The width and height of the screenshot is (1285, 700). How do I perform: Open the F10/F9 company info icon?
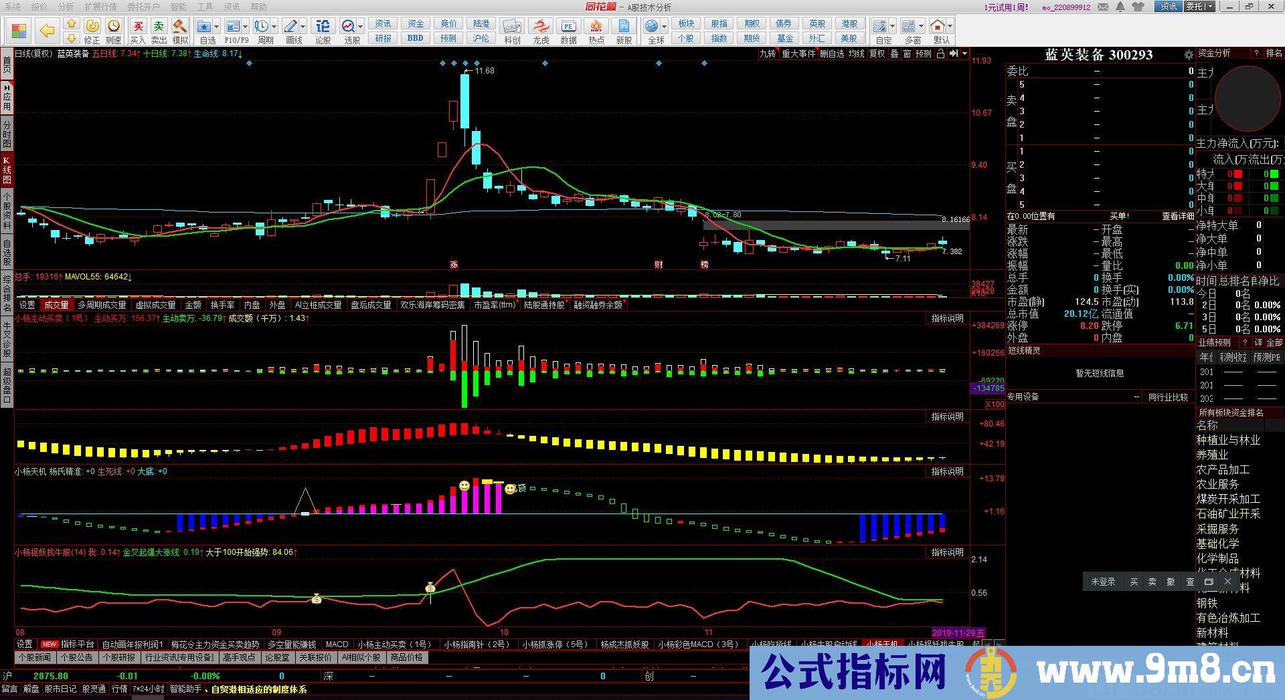(x=232, y=26)
